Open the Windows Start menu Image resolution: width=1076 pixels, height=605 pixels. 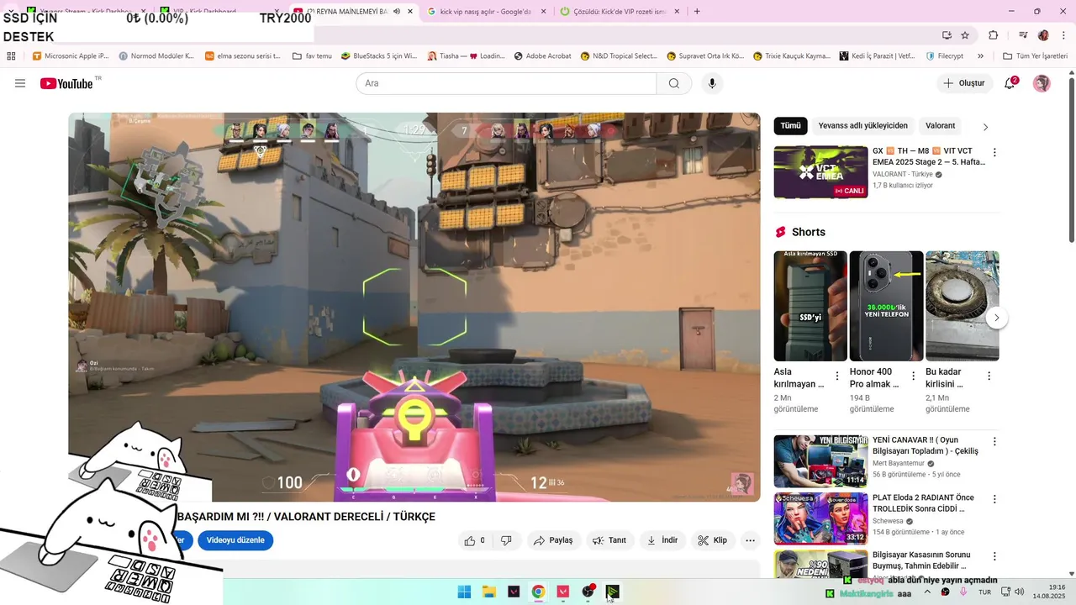[x=464, y=592]
